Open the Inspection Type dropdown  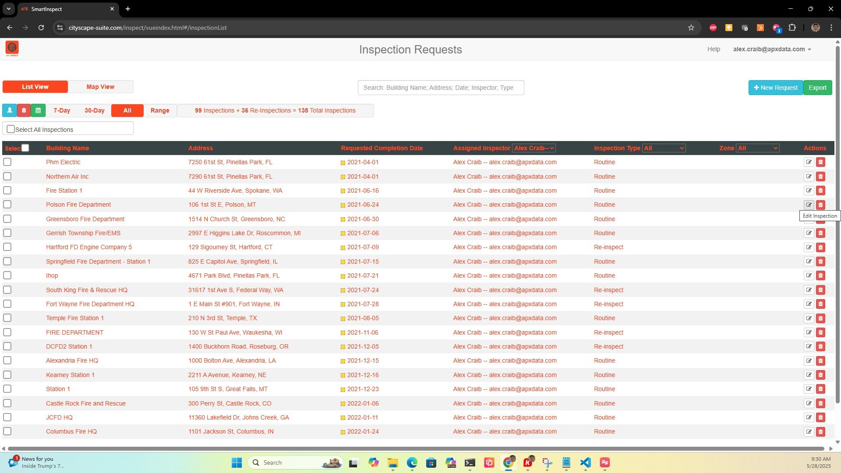pos(664,148)
